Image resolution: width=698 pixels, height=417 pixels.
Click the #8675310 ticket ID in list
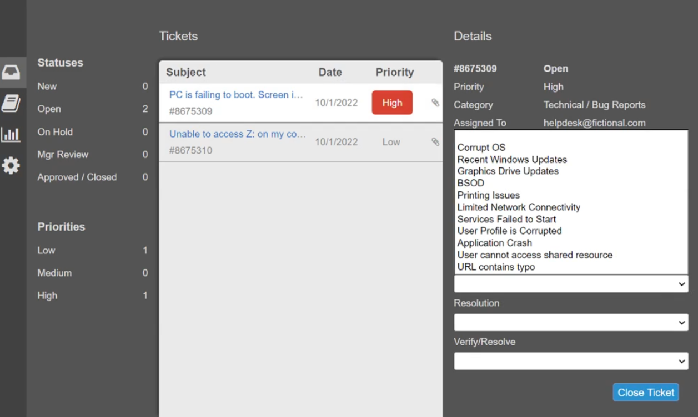[x=190, y=150]
